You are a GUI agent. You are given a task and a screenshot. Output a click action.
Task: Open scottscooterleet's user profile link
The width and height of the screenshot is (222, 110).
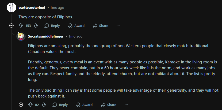coord(32,8)
